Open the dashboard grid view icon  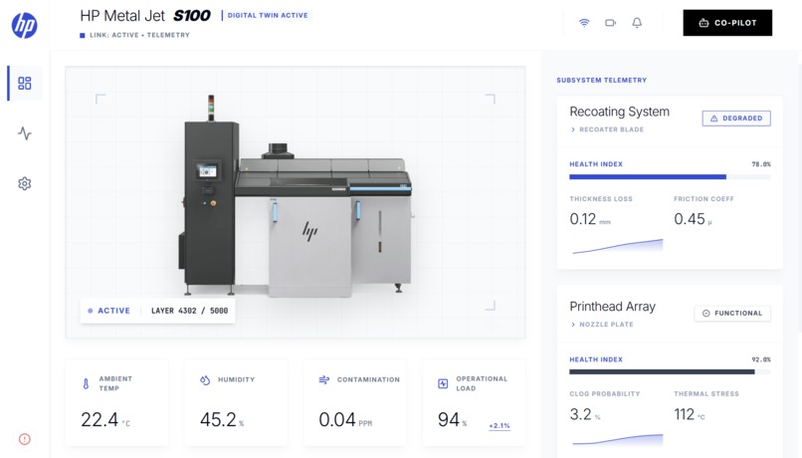tap(25, 83)
